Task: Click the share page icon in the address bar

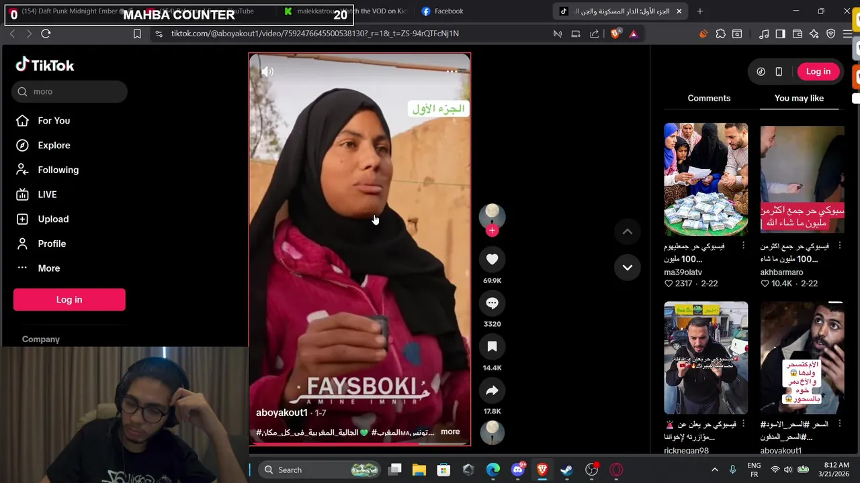Action: [594, 34]
